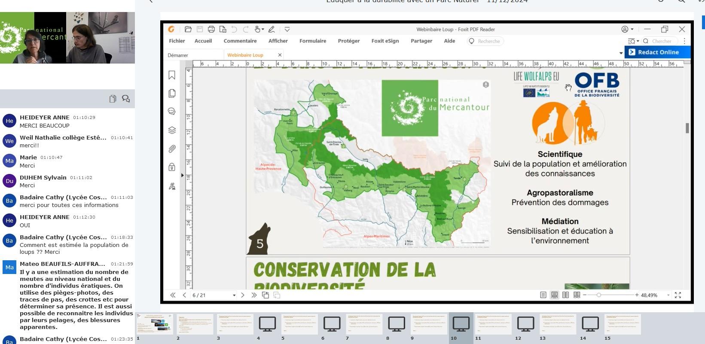Copy the chat with the clipboard icon

pos(113,99)
